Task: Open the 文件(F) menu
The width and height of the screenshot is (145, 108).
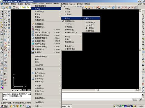Action: pyautogui.click(x=6, y=4)
